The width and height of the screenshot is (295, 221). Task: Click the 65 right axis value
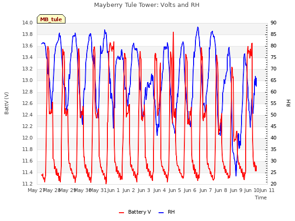tap(273, 81)
